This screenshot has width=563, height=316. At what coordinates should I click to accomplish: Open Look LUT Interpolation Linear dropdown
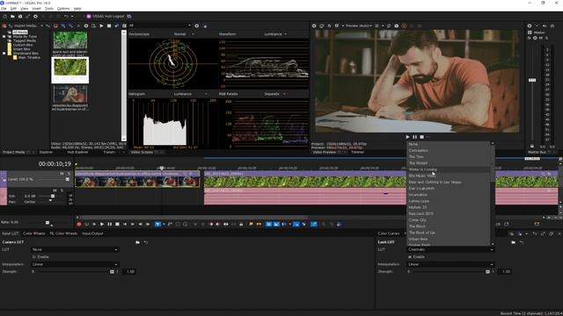click(x=450, y=264)
